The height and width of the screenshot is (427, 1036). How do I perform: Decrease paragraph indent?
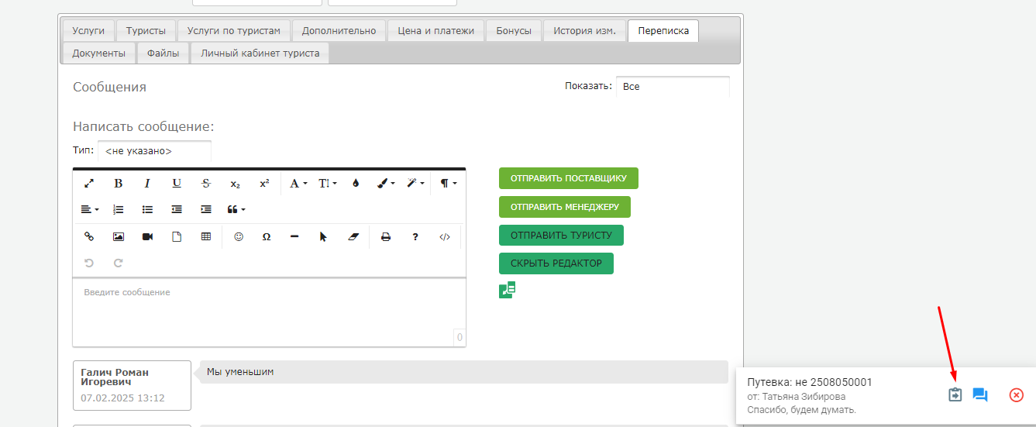click(177, 209)
